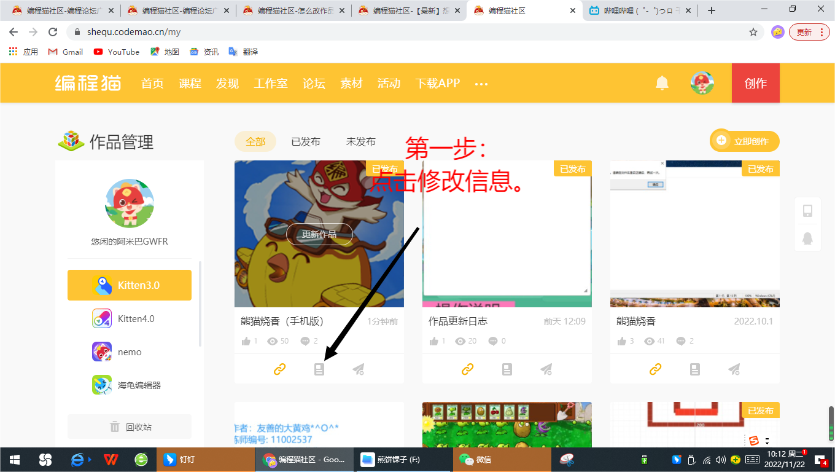
Task: Open the book icon on the 2022.10.1 熊猫烧香 card
Action: pyautogui.click(x=694, y=369)
